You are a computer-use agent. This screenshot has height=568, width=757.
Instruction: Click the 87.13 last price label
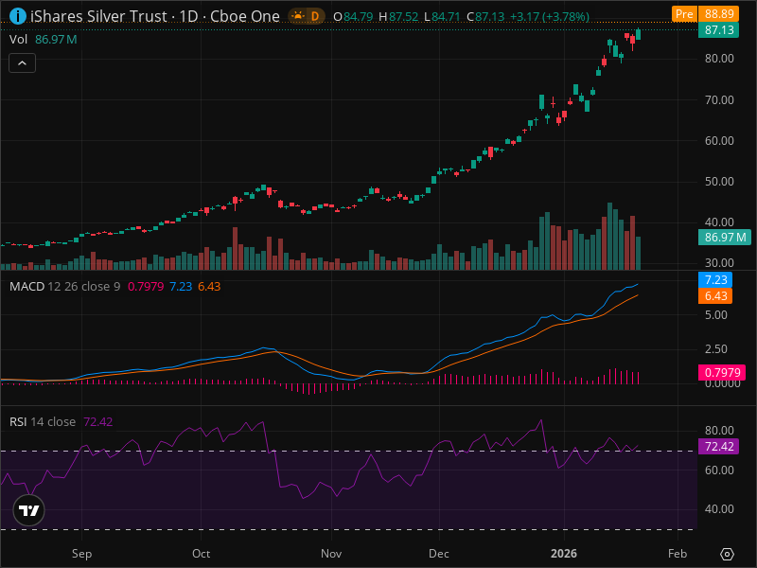(x=718, y=30)
